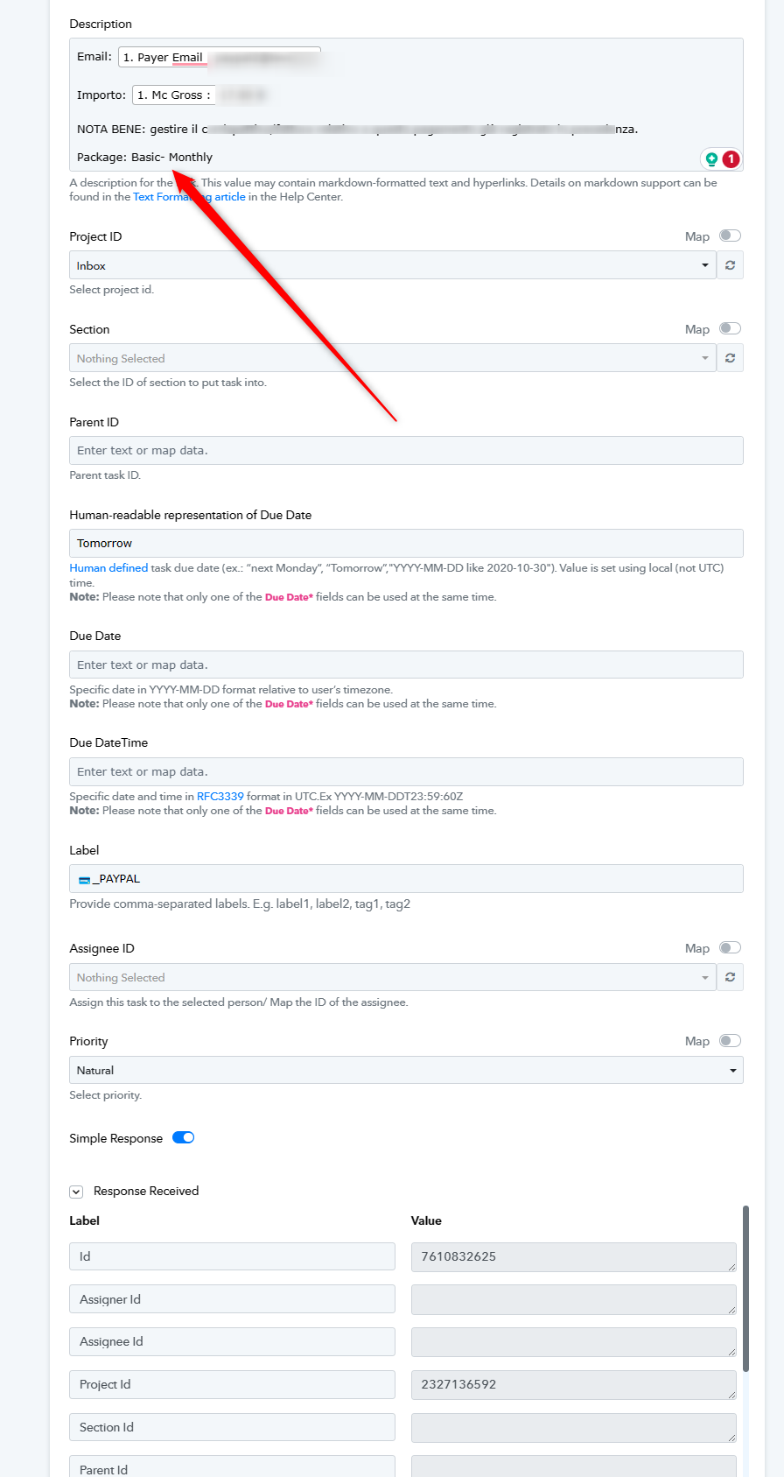Screen dimensions: 784x1477
Task: Enable Map toggle for Section
Action: (x=730, y=328)
